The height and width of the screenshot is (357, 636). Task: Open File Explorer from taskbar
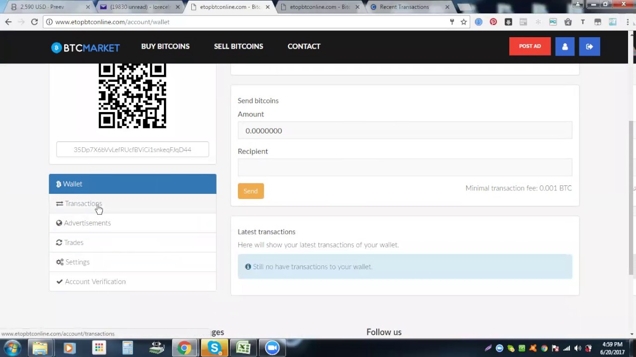click(40, 348)
